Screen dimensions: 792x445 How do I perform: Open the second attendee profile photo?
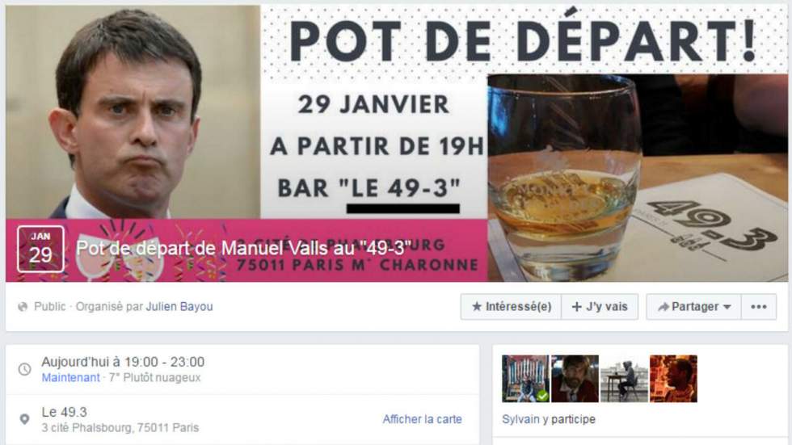(x=575, y=379)
